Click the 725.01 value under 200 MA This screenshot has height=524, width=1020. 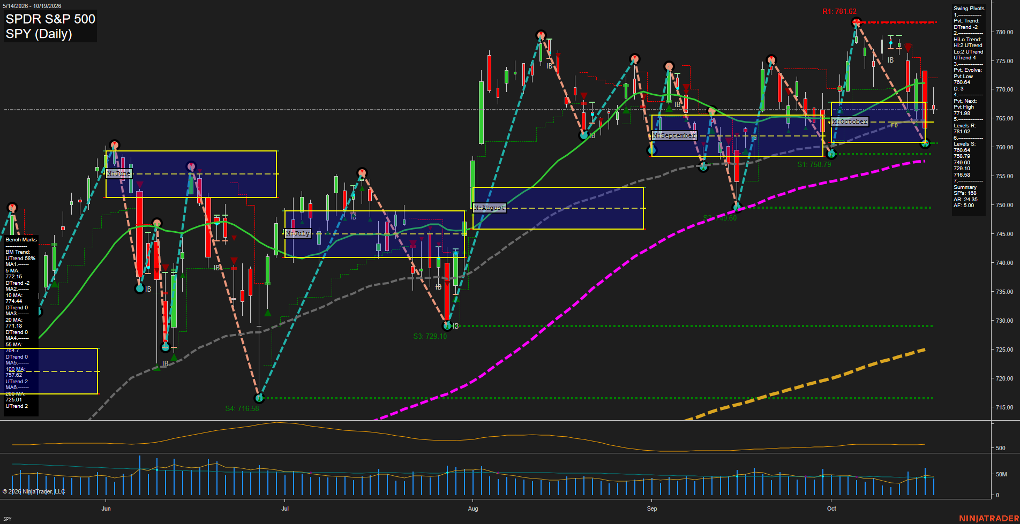click(14, 400)
